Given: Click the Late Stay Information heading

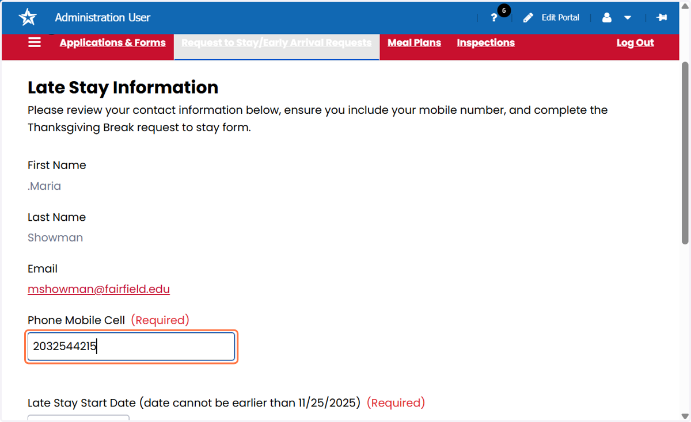Looking at the screenshot, I should [123, 87].
